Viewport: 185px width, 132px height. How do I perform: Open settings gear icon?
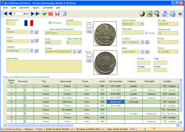point(172,14)
